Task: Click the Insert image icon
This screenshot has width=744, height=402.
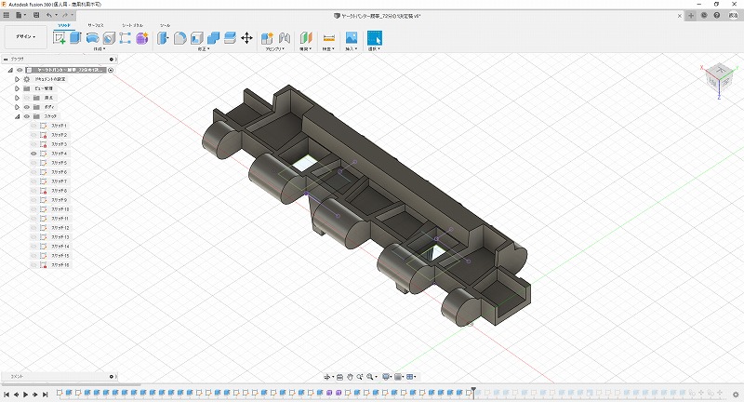Action: [x=352, y=38]
